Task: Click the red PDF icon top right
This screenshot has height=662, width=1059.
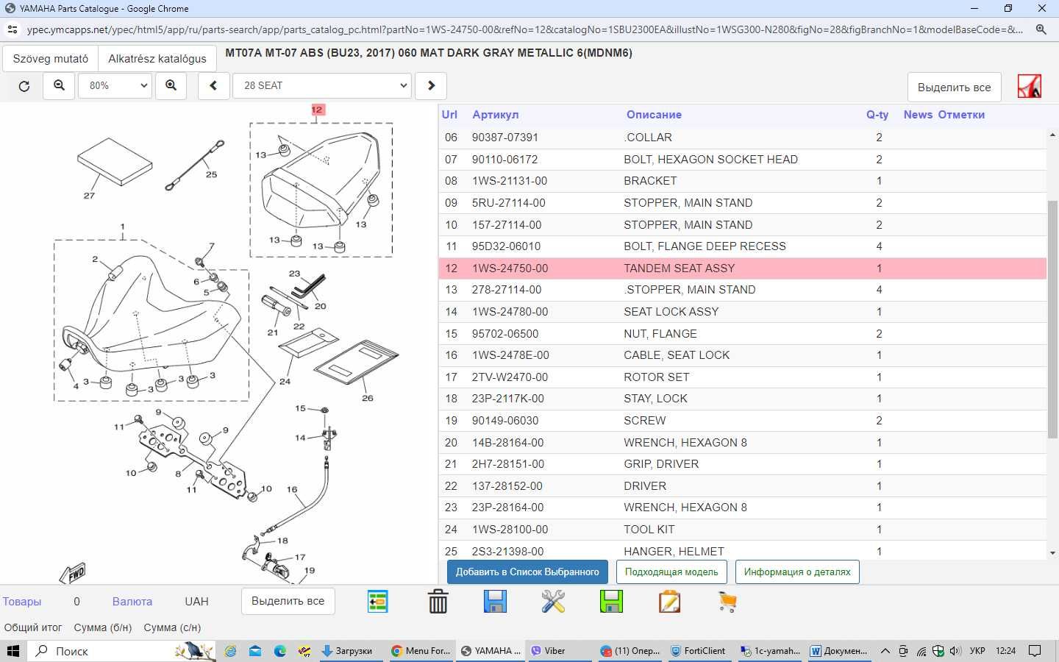Action: coord(1029,86)
